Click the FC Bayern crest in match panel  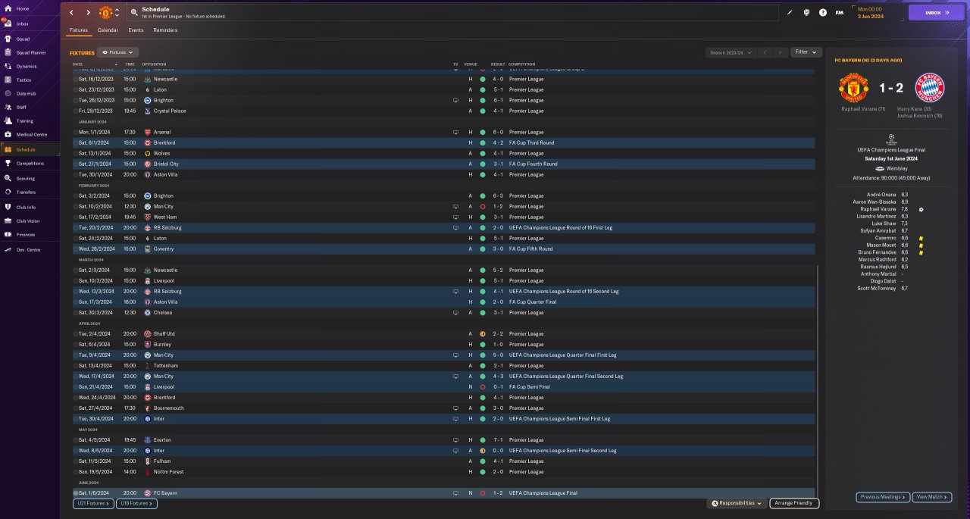[930, 88]
